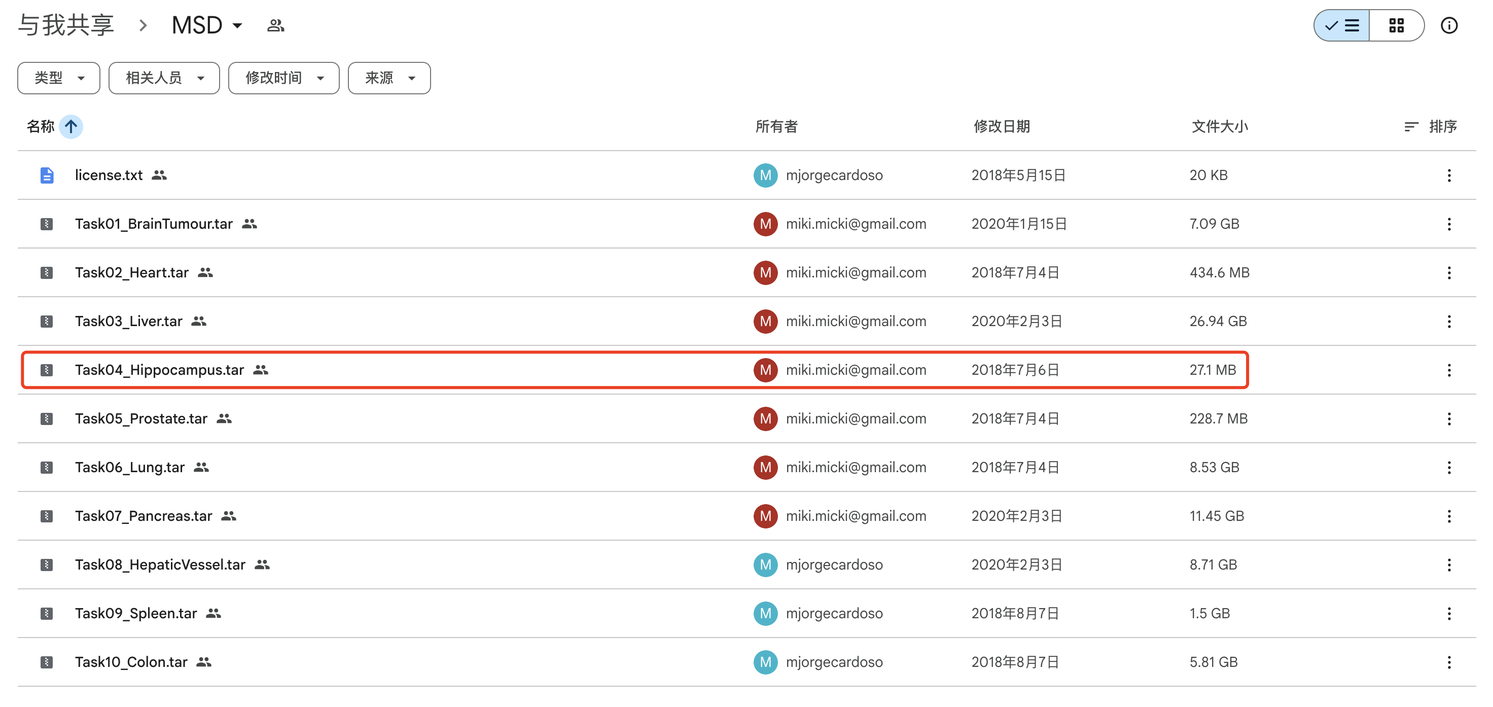Open the 来源 filter dropdown
The width and height of the screenshot is (1493, 707).
pos(389,78)
